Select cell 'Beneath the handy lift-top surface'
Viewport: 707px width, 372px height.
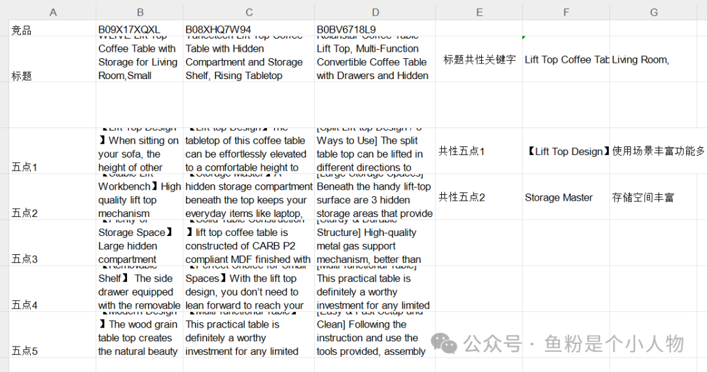pyautogui.click(x=375, y=197)
